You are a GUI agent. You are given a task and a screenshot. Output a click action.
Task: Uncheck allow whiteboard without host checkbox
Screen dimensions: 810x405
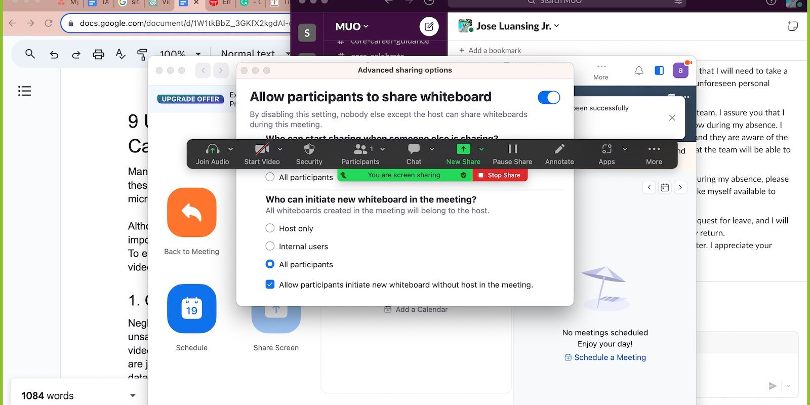pos(270,285)
